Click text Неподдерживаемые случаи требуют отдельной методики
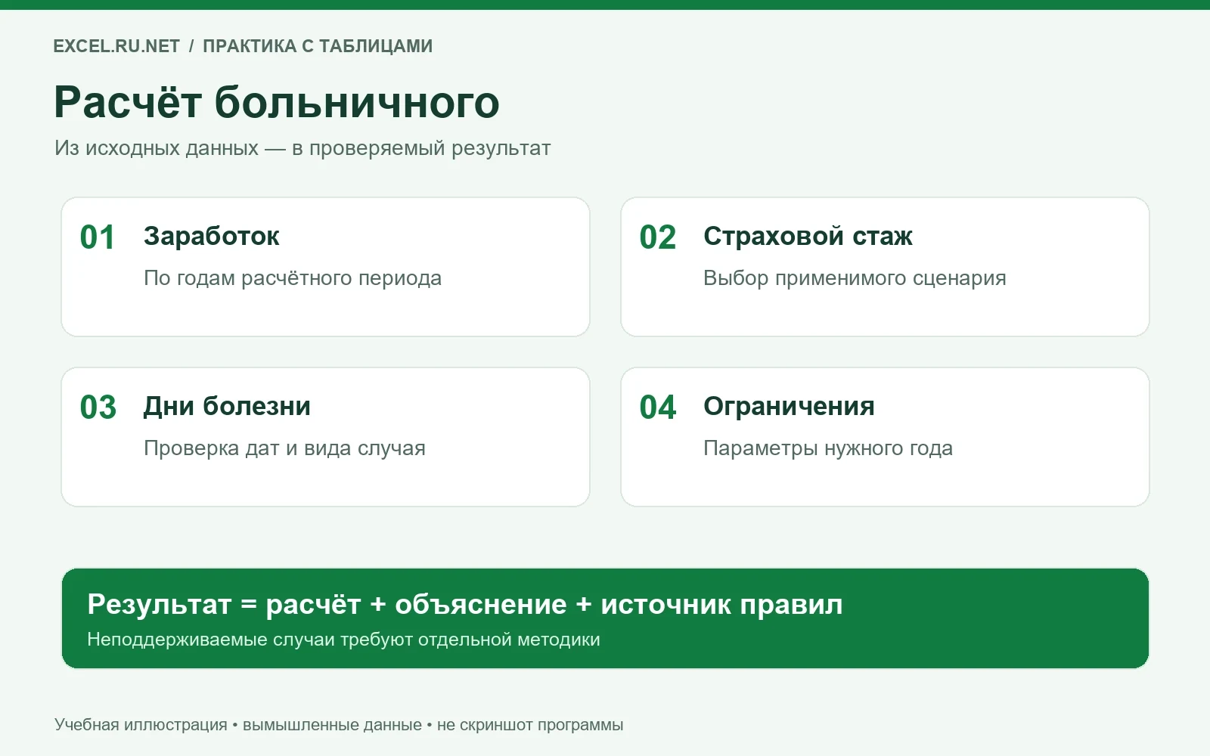The width and height of the screenshot is (1210, 756). 343,640
